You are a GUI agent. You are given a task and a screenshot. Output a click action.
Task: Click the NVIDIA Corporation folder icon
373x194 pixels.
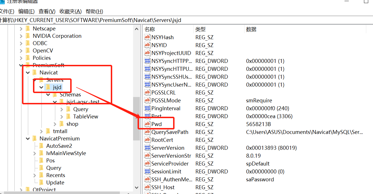pyautogui.click(x=28, y=36)
